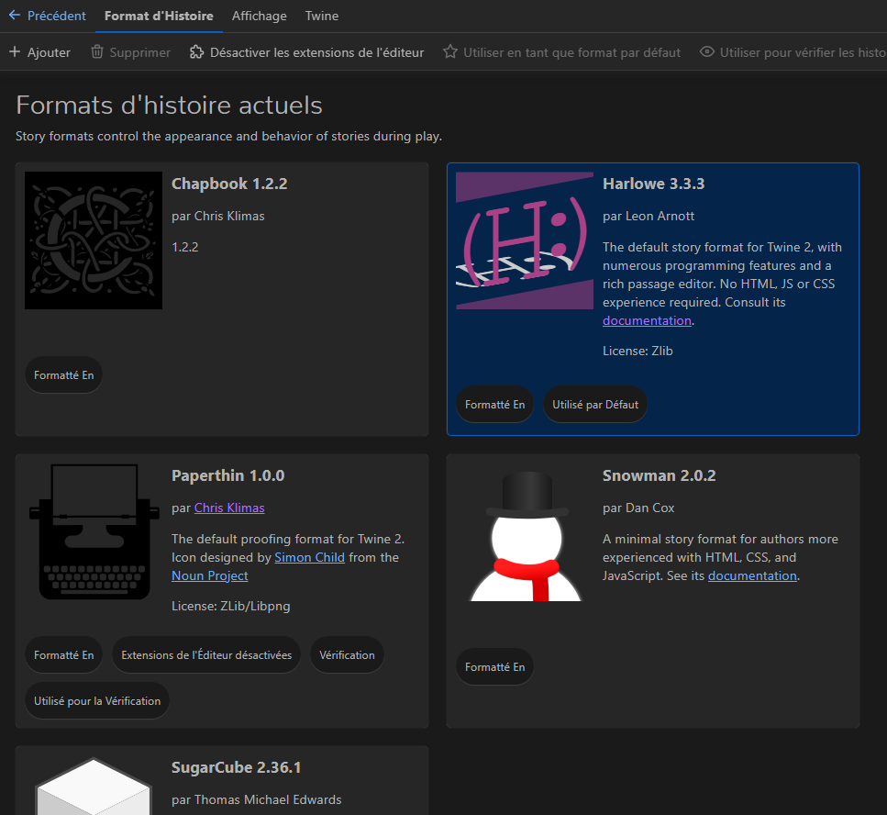Click the star icon for default format

click(x=450, y=52)
